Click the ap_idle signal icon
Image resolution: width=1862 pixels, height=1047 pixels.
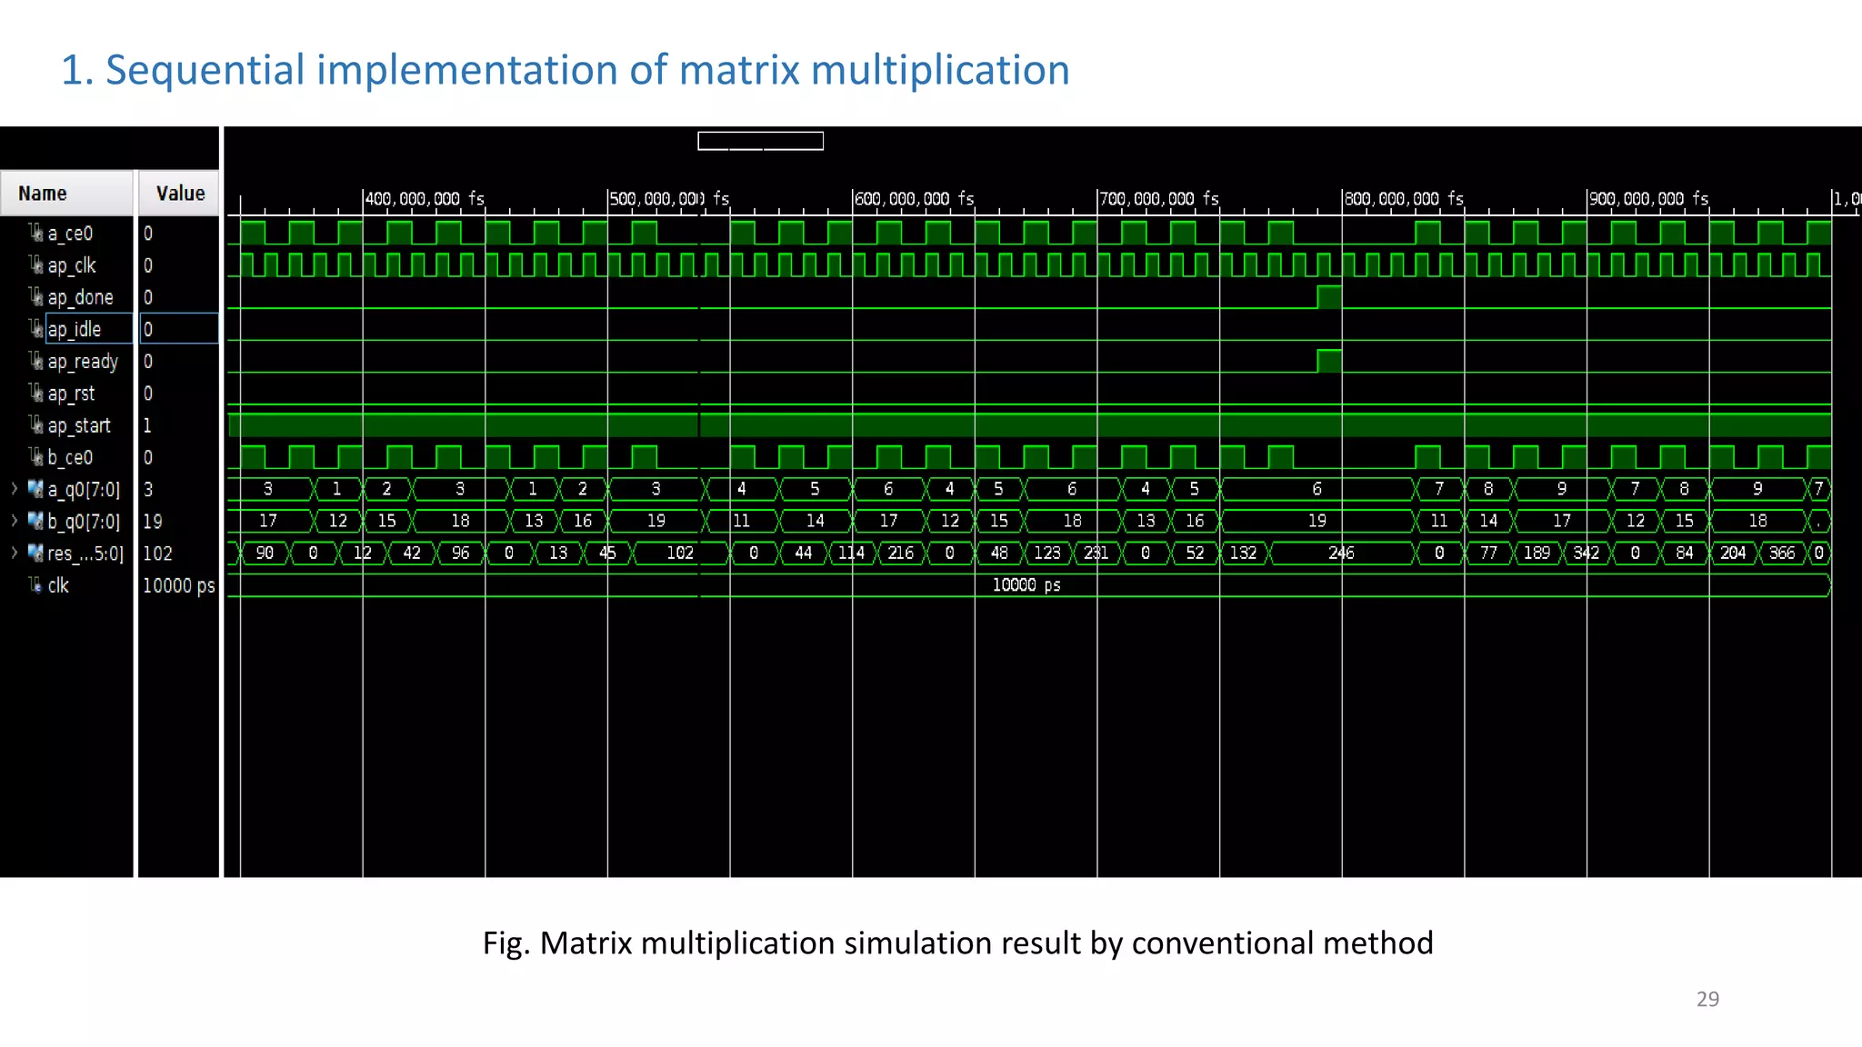[x=35, y=328]
